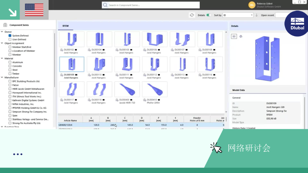Check the Fatzer manufacturer checkbox
Image resolution: width=308 pixels, height=173 pixels.
coord(10,85)
